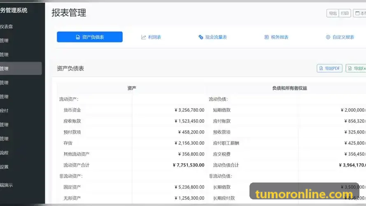Click the gear icon beside 自定义报表
The width and height of the screenshot is (366, 206).
[328, 37]
